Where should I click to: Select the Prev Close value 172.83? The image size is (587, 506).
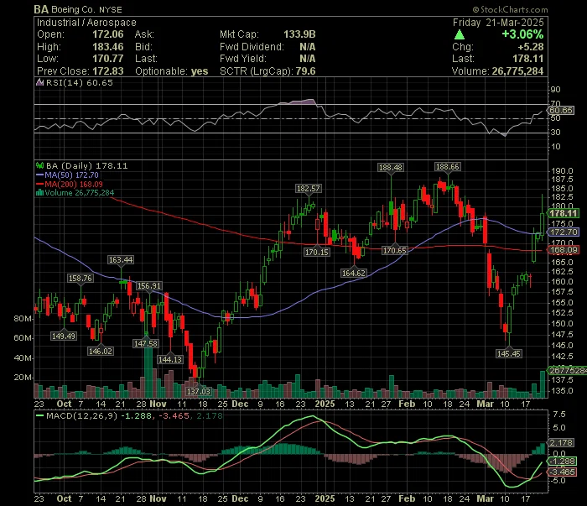point(108,71)
